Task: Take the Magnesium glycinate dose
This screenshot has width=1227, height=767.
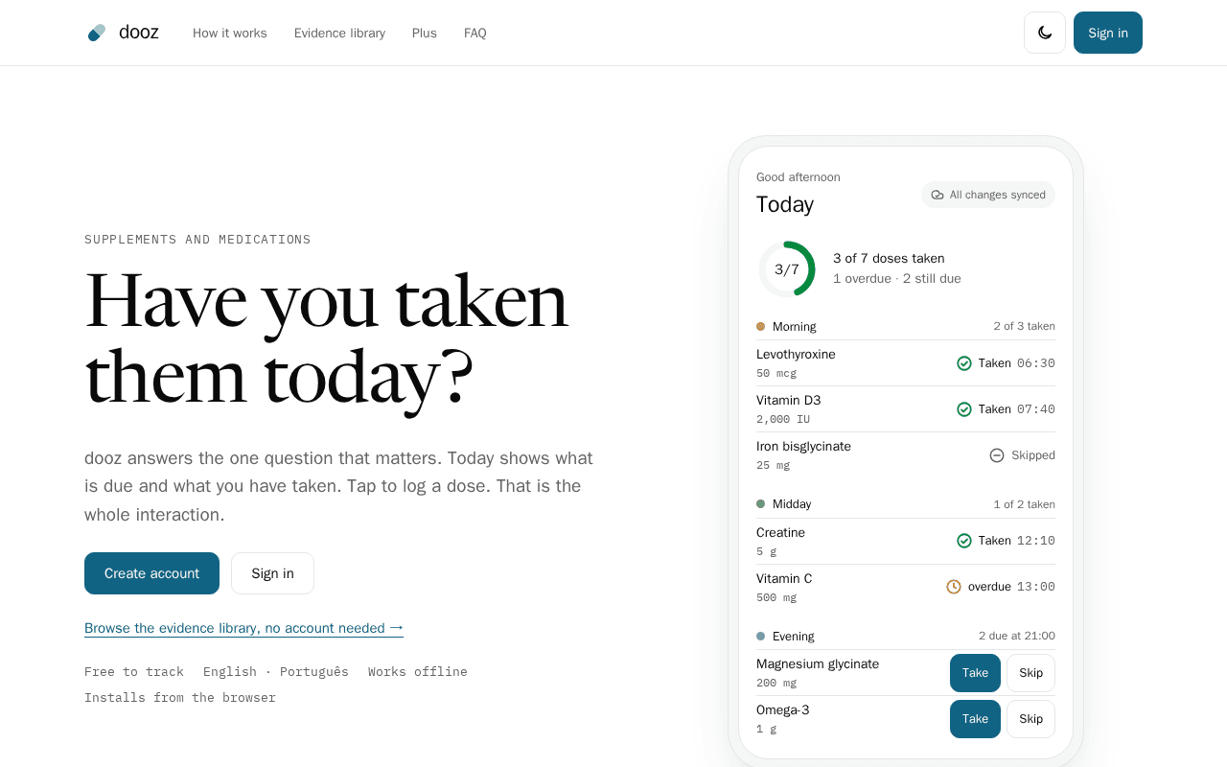Action: tap(975, 673)
